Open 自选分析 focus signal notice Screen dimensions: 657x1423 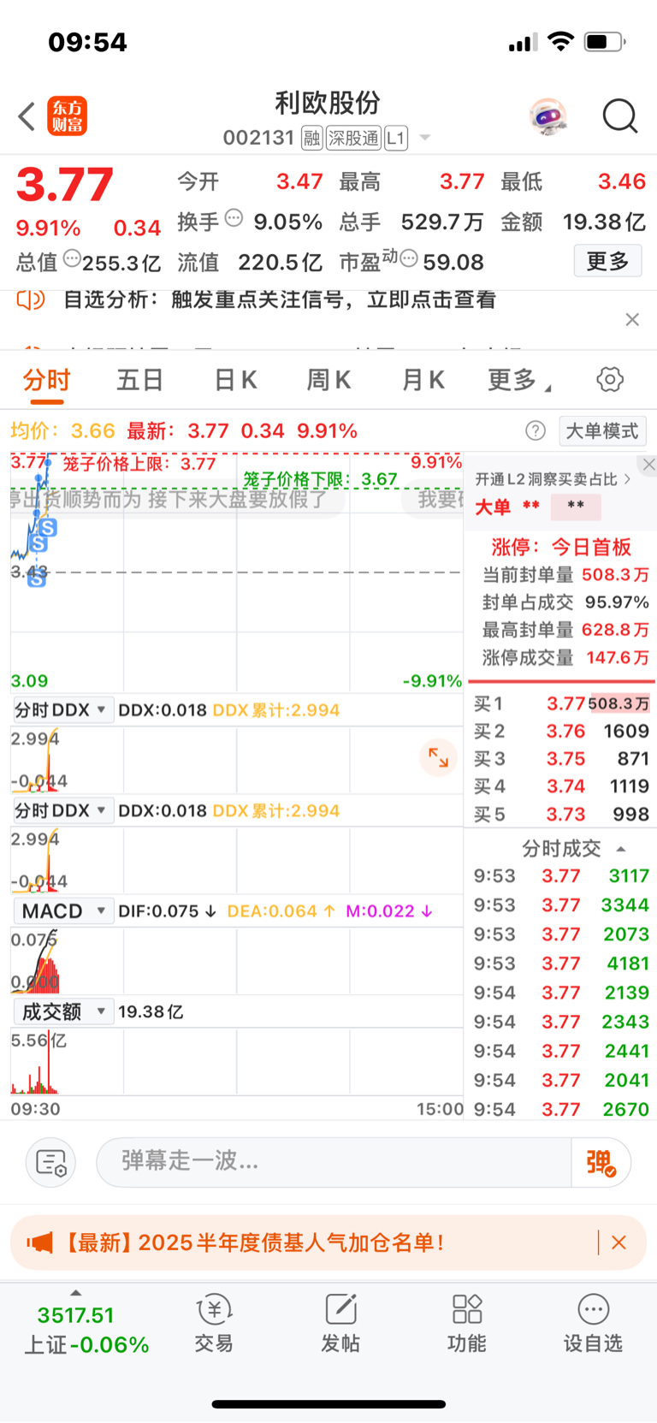coord(280,299)
